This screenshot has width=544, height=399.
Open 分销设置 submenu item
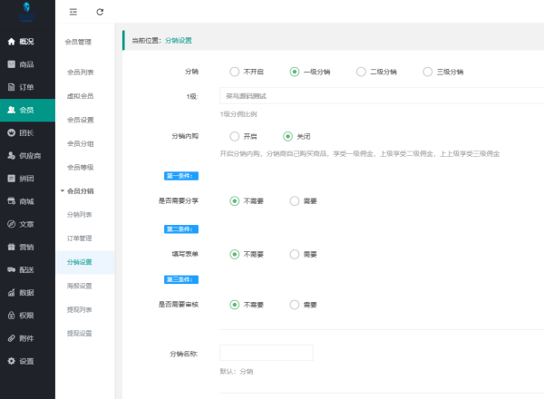(85, 262)
